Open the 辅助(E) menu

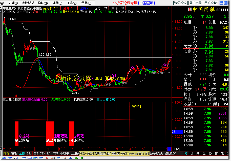(57, 3)
